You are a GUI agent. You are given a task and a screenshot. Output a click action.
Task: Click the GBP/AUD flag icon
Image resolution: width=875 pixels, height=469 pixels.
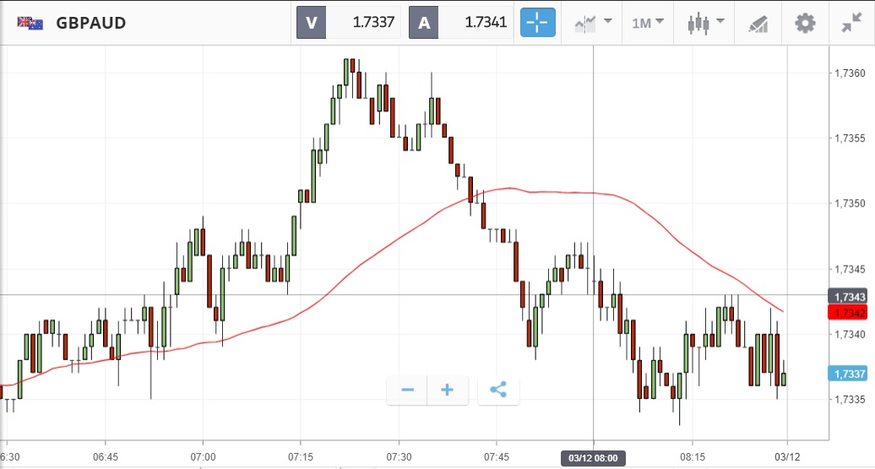coord(30,23)
